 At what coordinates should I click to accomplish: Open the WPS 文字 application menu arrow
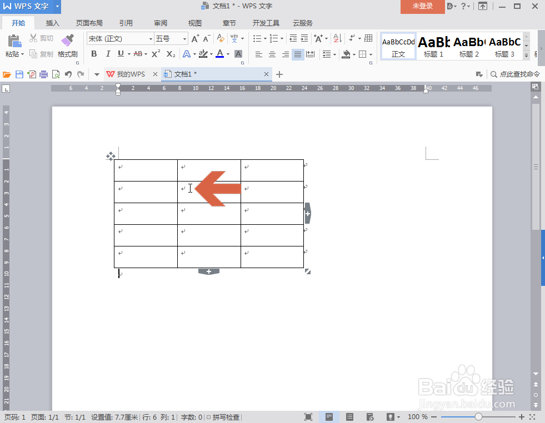(57, 6)
